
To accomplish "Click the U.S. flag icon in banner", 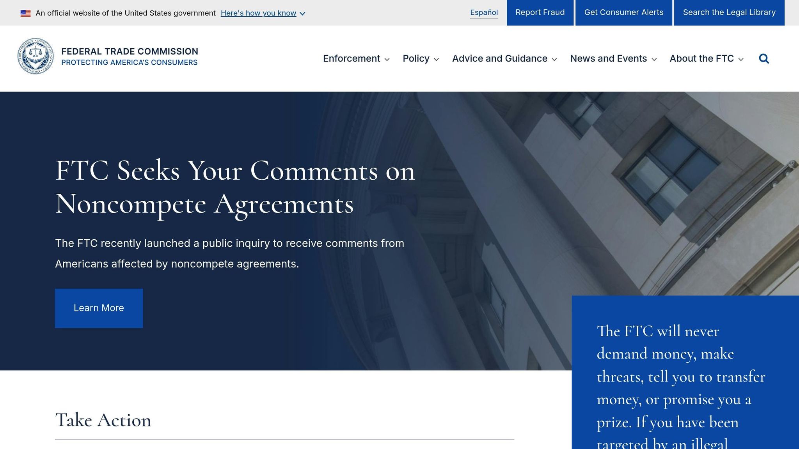I will pyautogui.click(x=26, y=12).
